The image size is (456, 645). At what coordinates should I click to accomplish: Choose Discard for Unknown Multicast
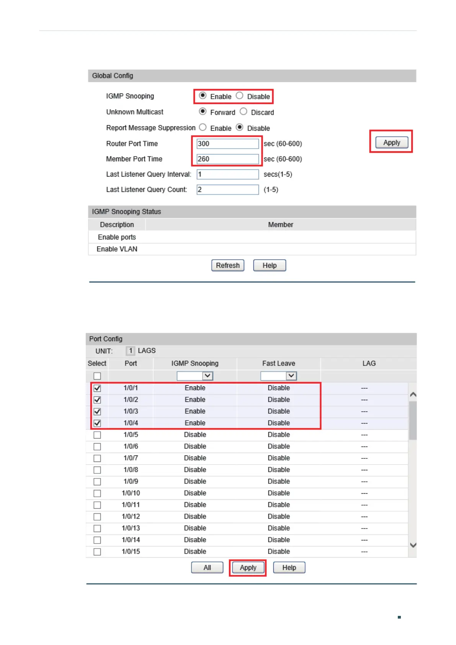[243, 111]
